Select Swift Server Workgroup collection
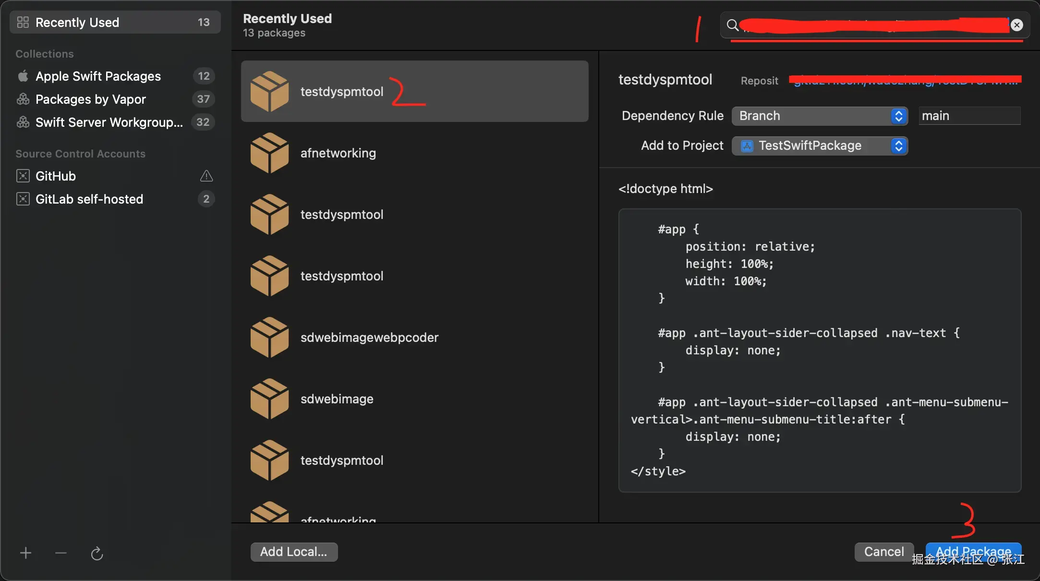This screenshot has width=1040, height=581. tap(109, 122)
